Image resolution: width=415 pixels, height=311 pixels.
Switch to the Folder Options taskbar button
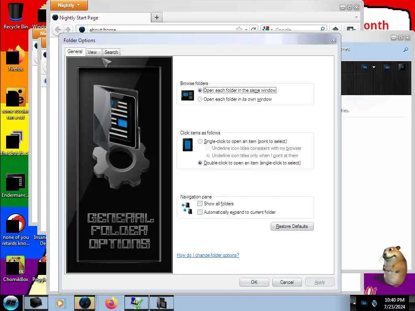coord(162,303)
